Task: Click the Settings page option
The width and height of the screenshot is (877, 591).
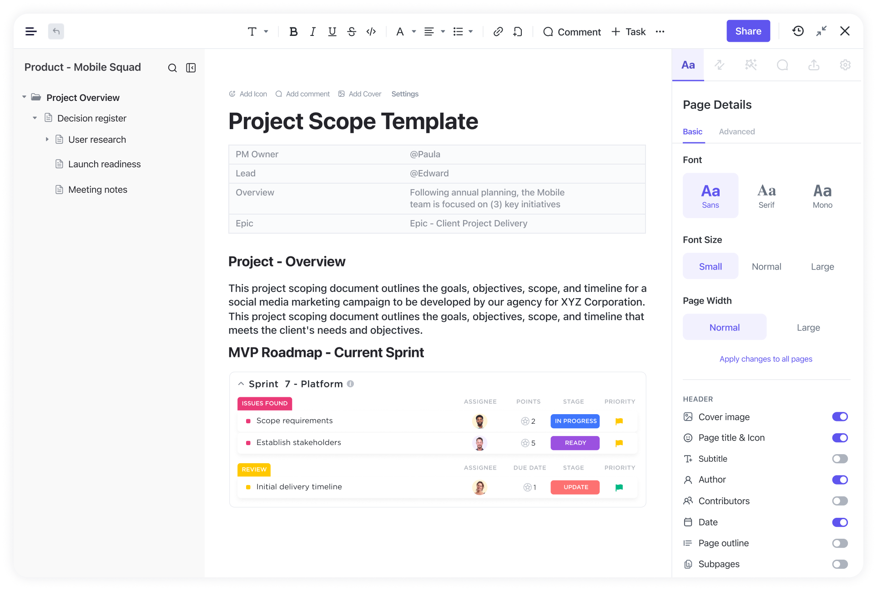Action: point(404,94)
